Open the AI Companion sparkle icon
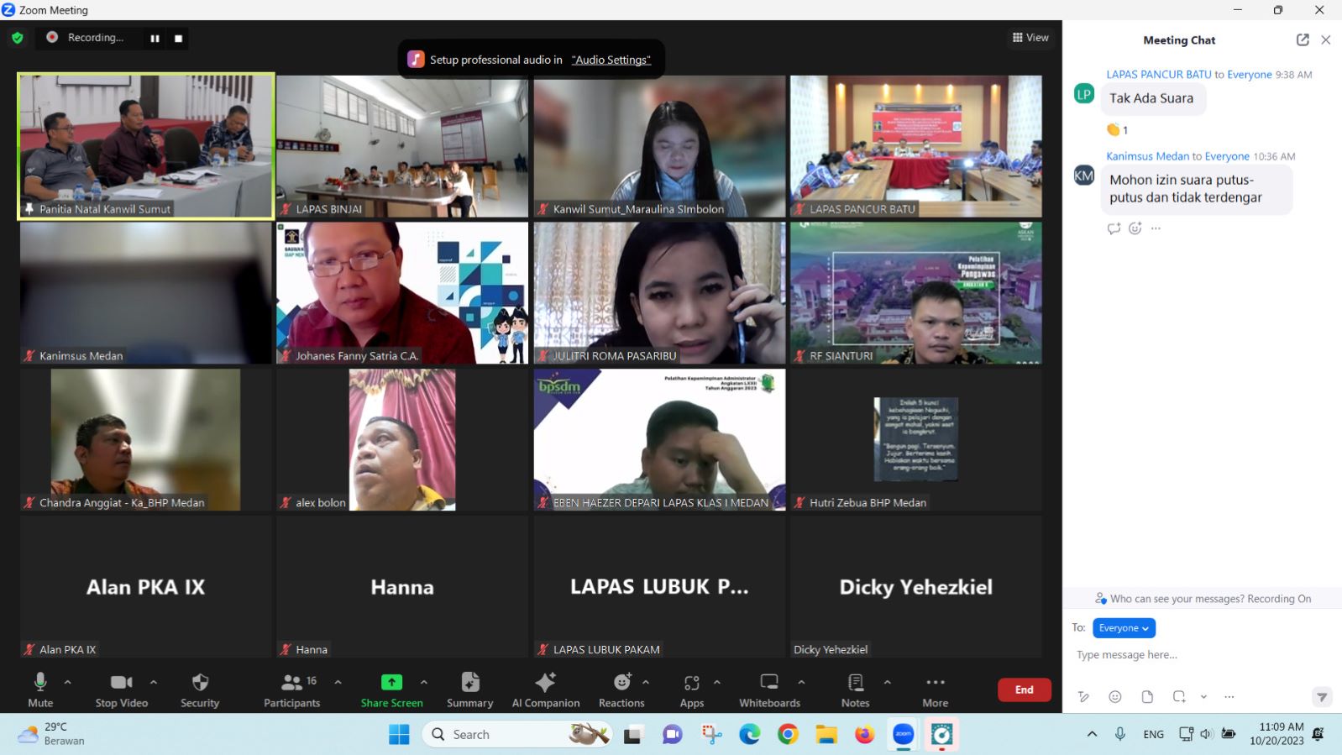The width and height of the screenshot is (1342, 755). tap(545, 682)
